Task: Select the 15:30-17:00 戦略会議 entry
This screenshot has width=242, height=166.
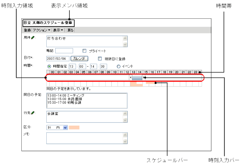Action: pyautogui.click(x=64, y=103)
